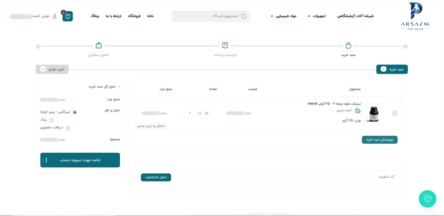The height and width of the screenshot is (216, 444).
Task: Click the silver nitrate bottle thumbnail
Action: (x=374, y=113)
